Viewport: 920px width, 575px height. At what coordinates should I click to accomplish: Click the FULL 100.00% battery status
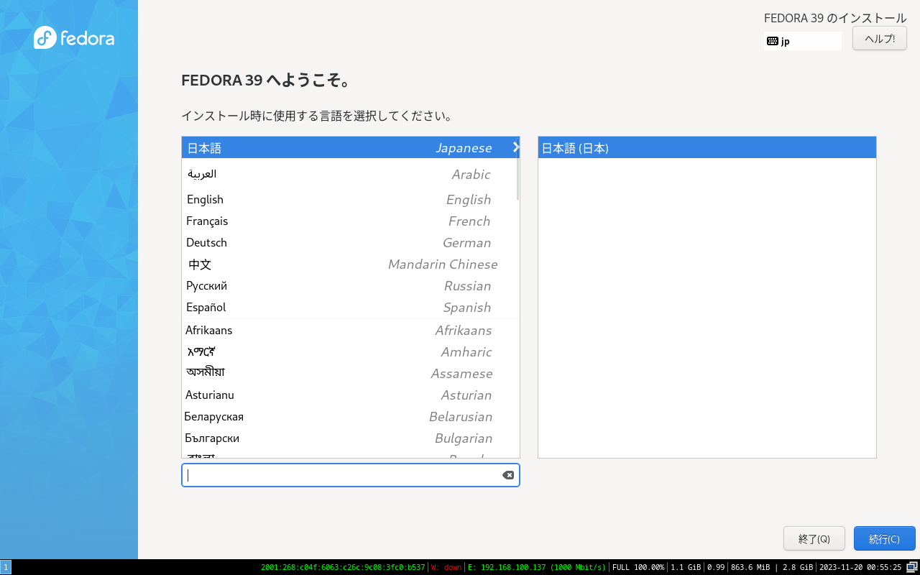point(638,567)
